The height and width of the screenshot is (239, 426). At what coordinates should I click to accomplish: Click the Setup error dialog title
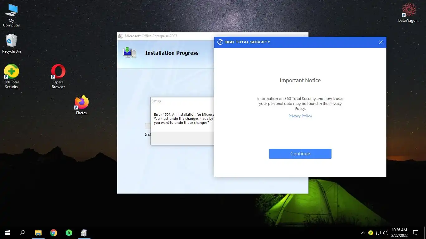[x=156, y=101]
